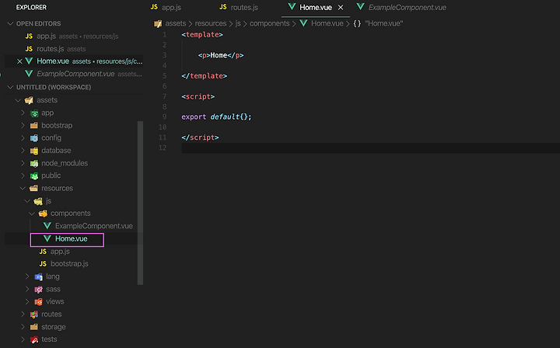
Task: Expand the views folder chevron
Action: [27, 301]
